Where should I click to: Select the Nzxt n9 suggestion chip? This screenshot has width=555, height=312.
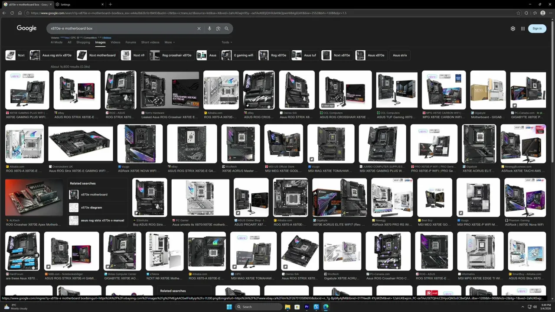click(x=134, y=55)
